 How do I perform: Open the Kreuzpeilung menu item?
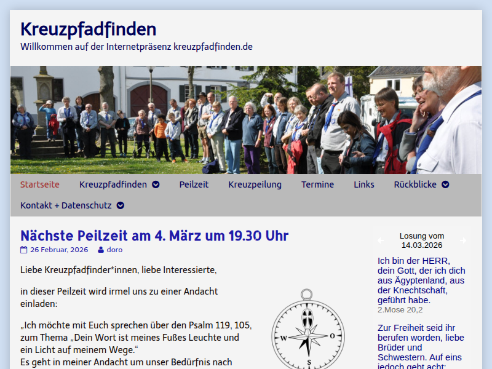pos(255,184)
